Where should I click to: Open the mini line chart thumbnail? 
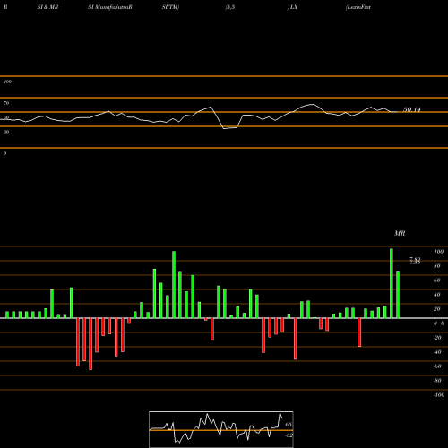[x=221, y=429]
